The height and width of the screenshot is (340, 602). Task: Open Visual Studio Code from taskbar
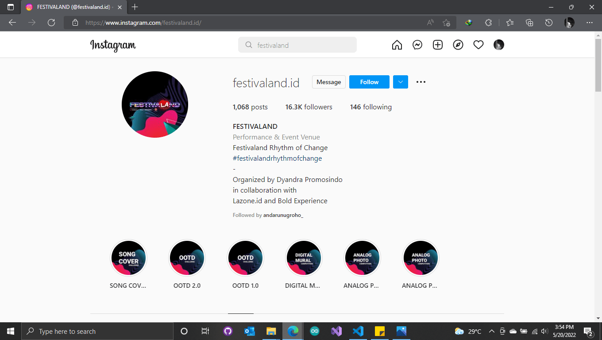pos(358,331)
